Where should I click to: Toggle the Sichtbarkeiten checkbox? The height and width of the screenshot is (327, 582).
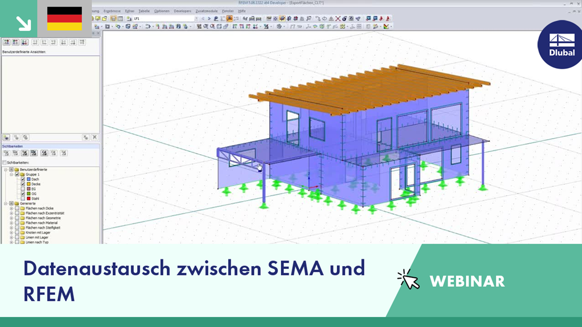point(4,163)
